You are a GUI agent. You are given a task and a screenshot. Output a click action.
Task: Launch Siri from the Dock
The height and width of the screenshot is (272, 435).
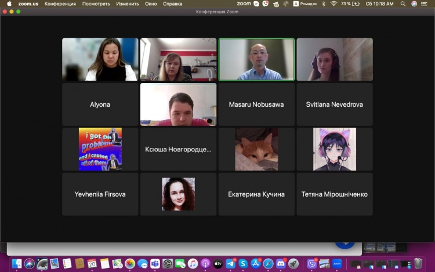pos(30,264)
